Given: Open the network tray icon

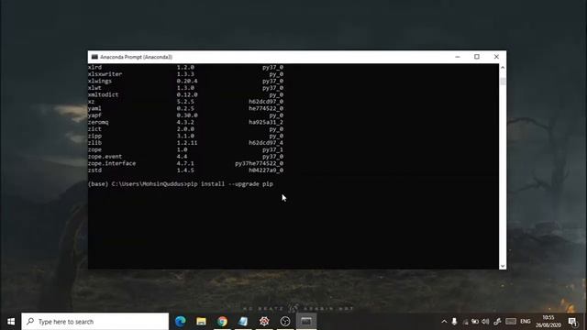Looking at the screenshot, I should (x=465, y=322).
